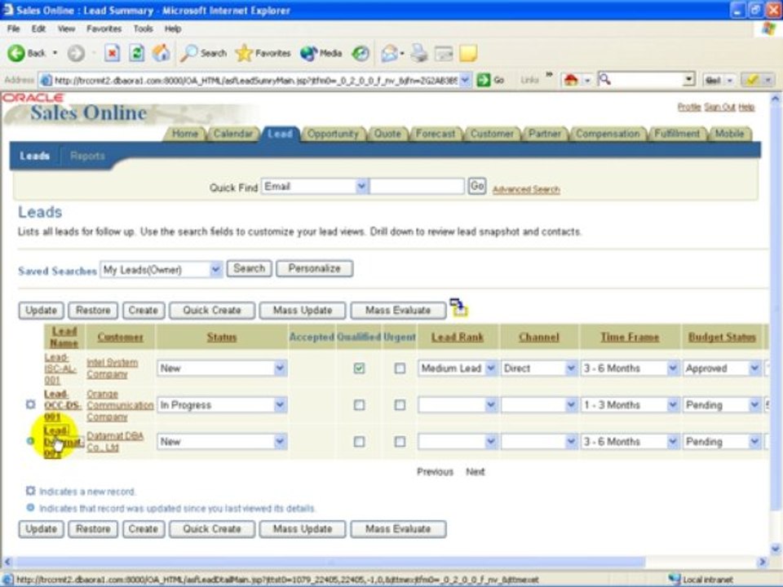This screenshot has height=587, width=783.
Task: Open the address bar URL dropdown
Action: [x=465, y=80]
